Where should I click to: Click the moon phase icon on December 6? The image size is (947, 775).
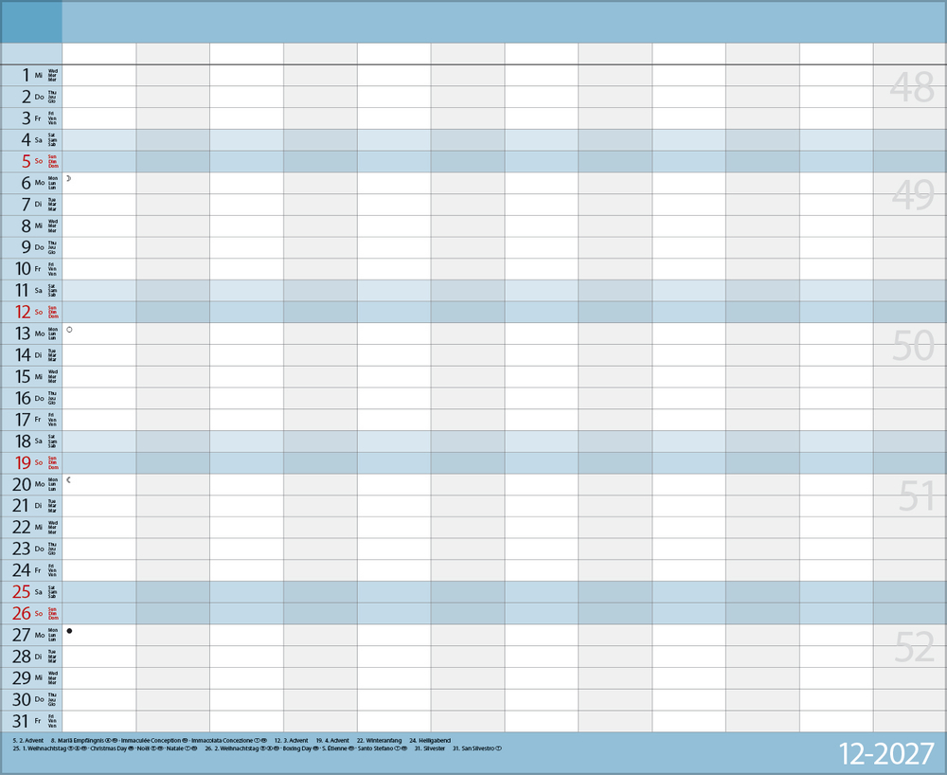[68, 178]
